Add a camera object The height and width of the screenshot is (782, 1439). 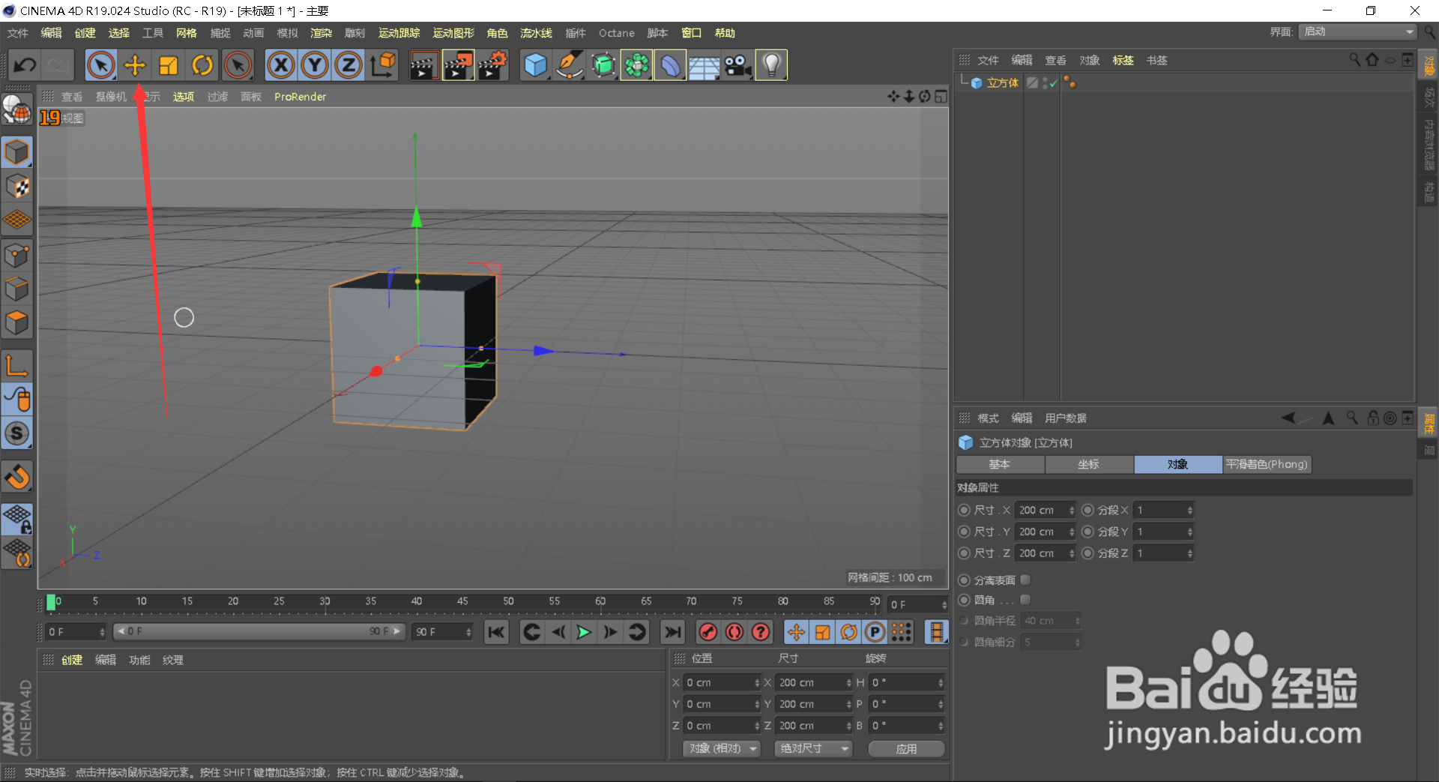(x=738, y=65)
